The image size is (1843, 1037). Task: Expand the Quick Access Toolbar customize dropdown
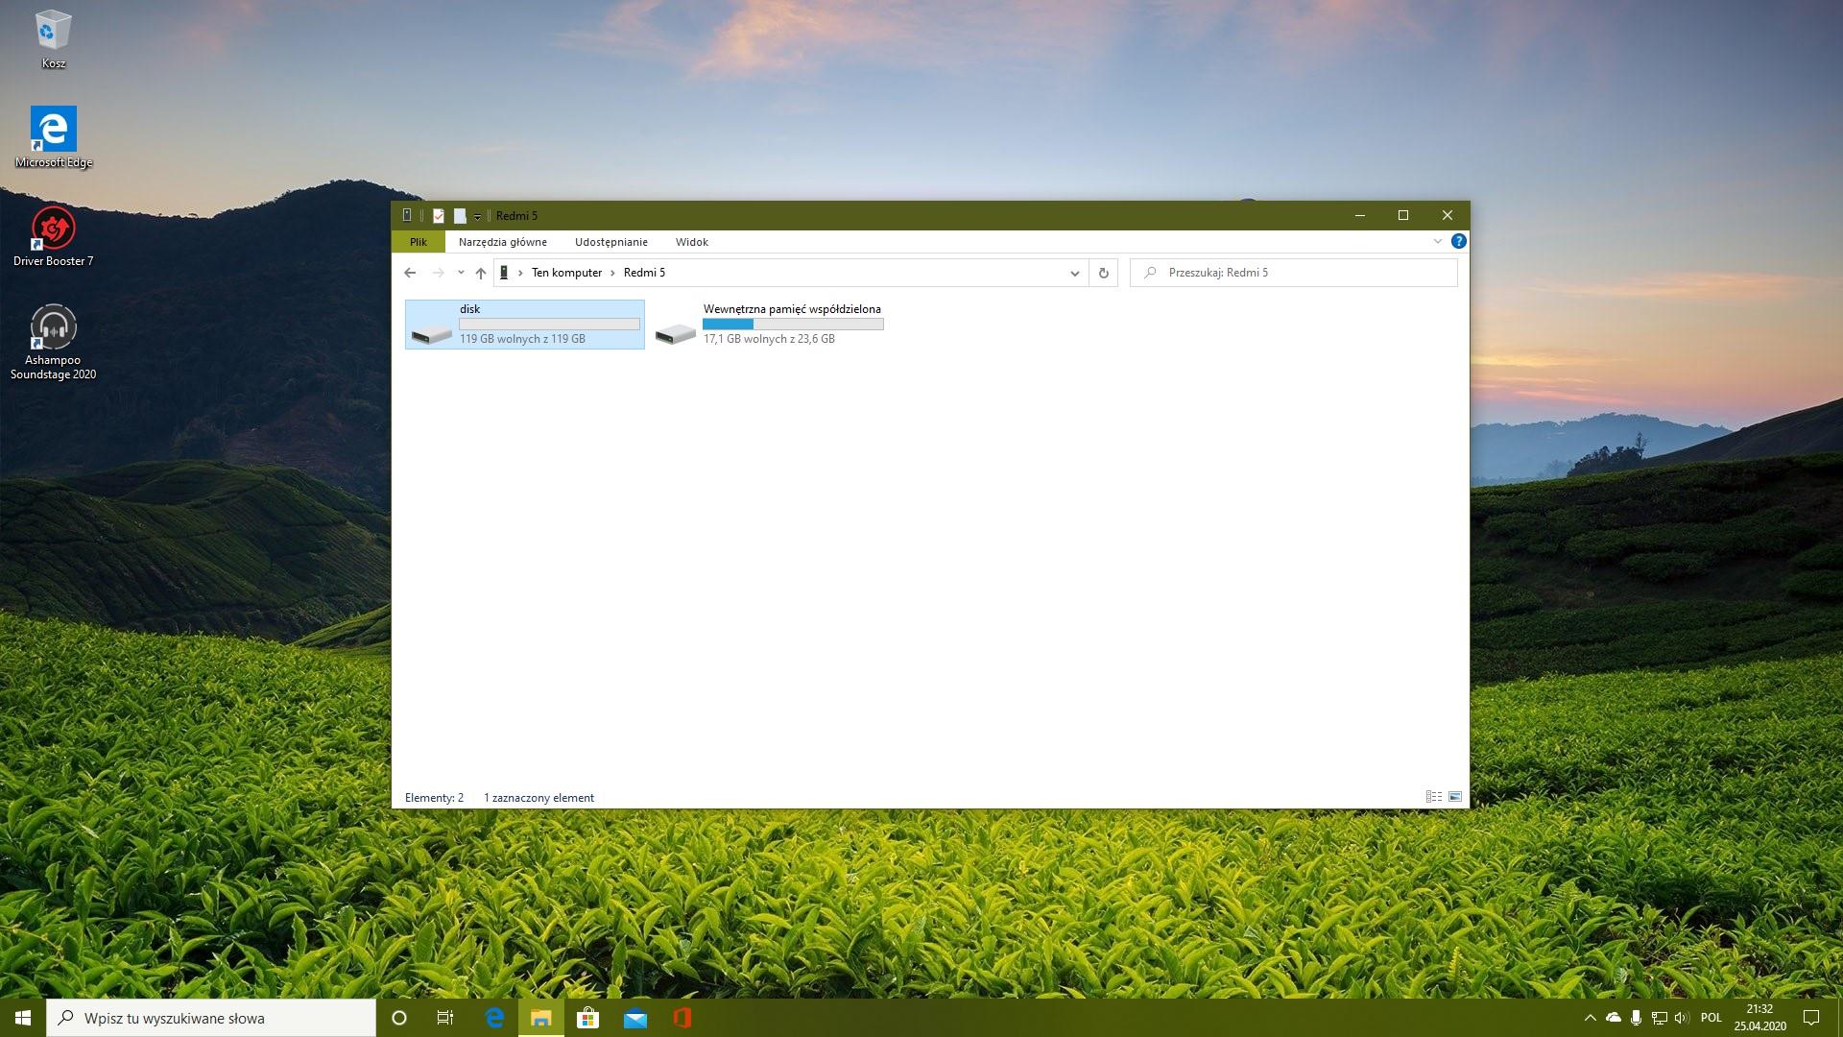477,217
